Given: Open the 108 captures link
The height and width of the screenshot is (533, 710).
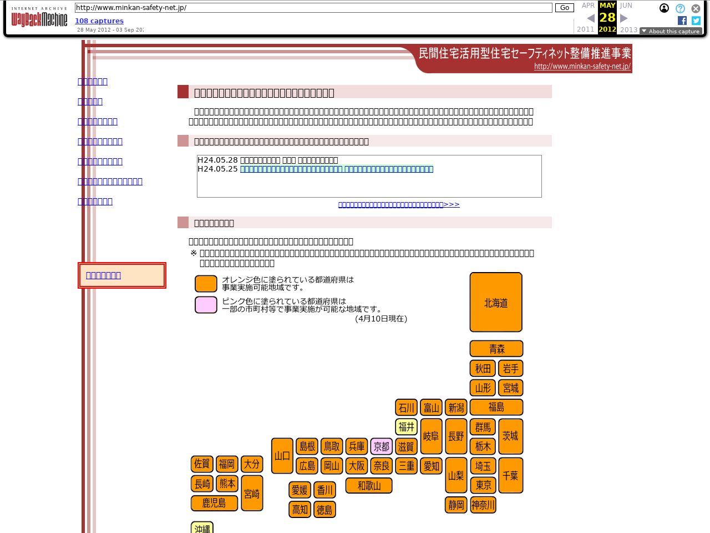Looking at the screenshot, I should tap(99, 21).
